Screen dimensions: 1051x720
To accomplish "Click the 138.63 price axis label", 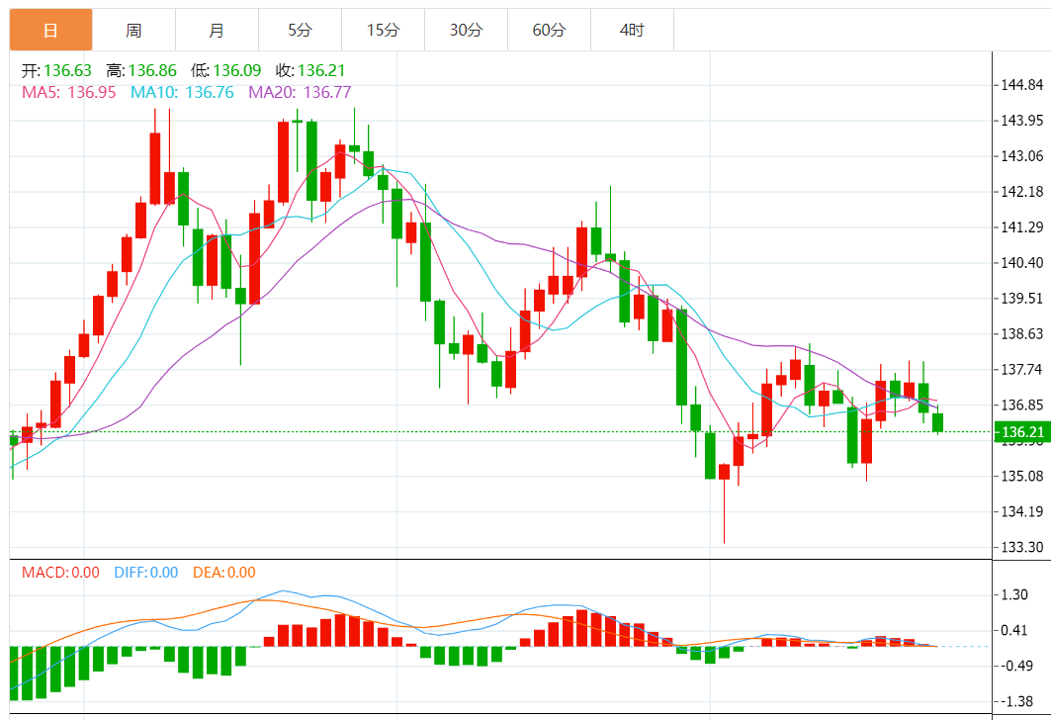I will click(x=1022, y=334).
